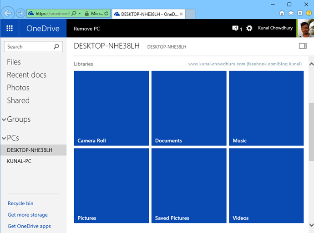Viewport: 314px width, 233px height.
Task: Go to Photos in the sidebar
Action: coord(18,88)
